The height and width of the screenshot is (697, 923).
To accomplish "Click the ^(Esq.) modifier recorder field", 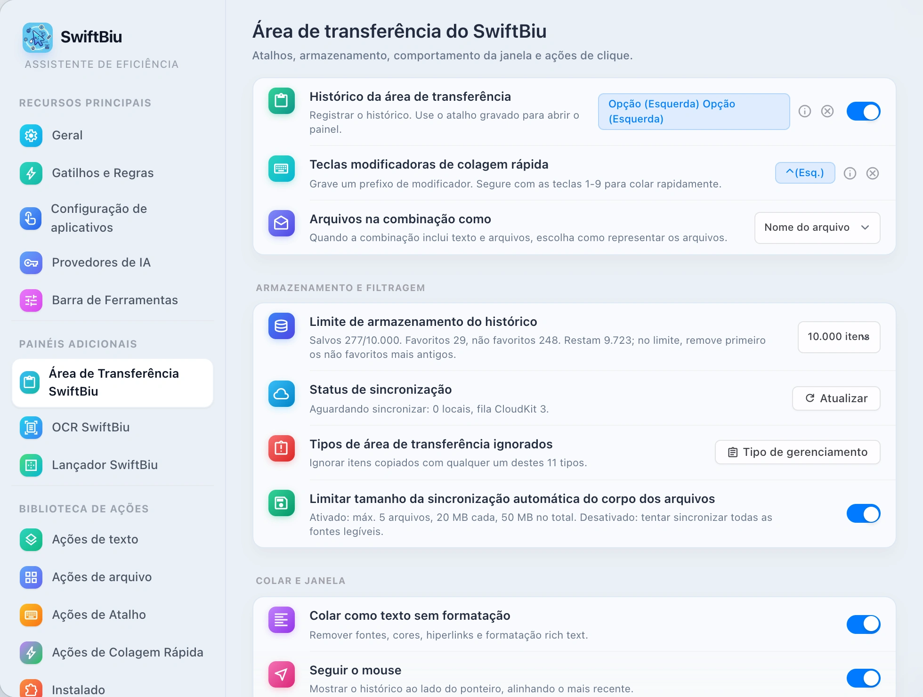I will (805, 173).
